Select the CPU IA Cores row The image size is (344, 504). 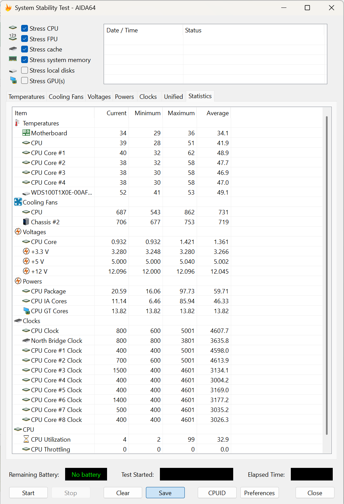(x=167, y=301)
